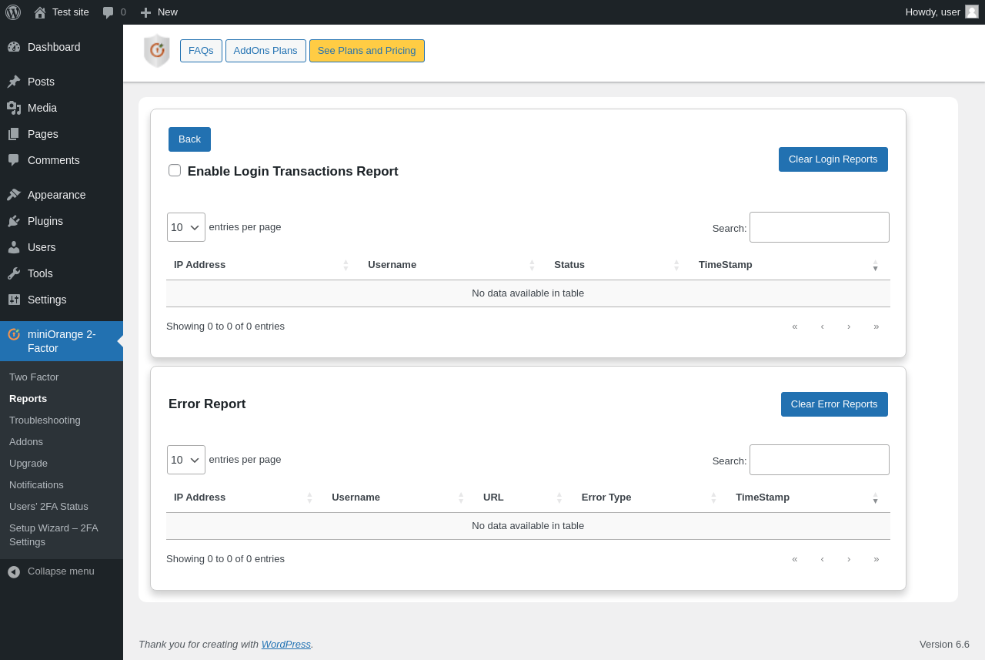
Task: Sort error report by Error Type column
Action: pos(648,498)
